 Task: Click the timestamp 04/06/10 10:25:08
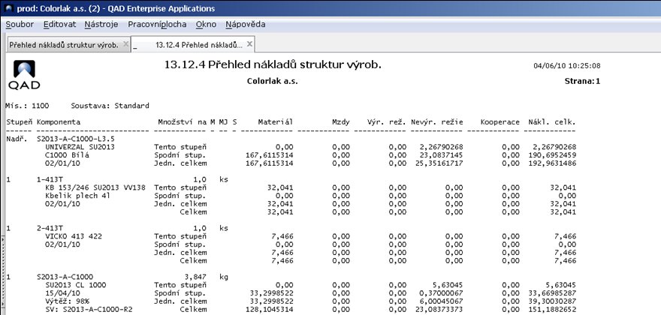tap(567, 66)
